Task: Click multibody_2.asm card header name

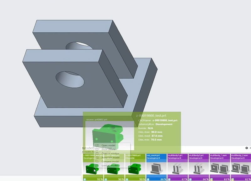Action: pos(239,155)
